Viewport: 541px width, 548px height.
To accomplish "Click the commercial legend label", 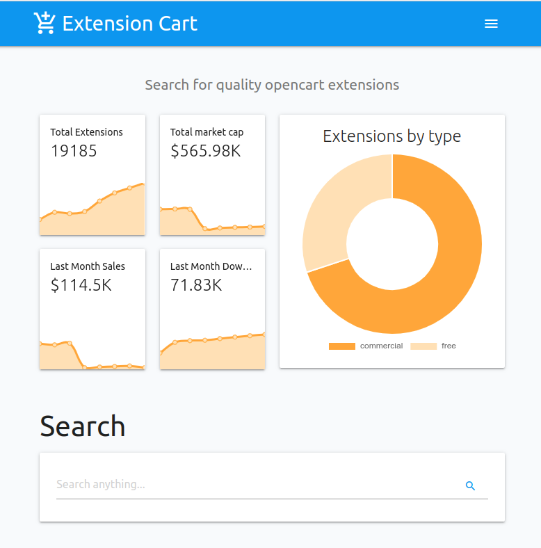I will [381, 346].
